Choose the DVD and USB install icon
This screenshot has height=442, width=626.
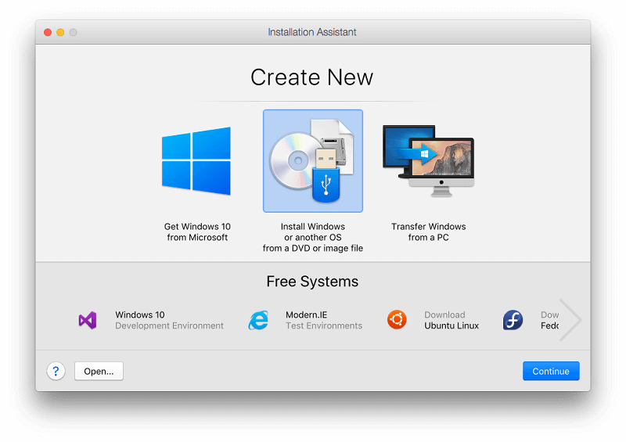click(x=312, y=161)
